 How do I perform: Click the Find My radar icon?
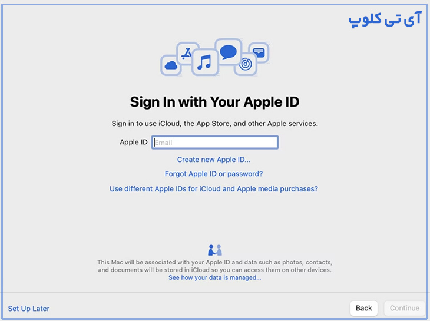tap(246, 64)
